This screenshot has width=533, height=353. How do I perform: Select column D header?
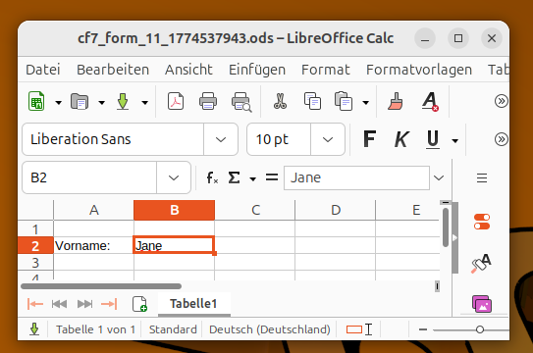click(x=336, y=210)
